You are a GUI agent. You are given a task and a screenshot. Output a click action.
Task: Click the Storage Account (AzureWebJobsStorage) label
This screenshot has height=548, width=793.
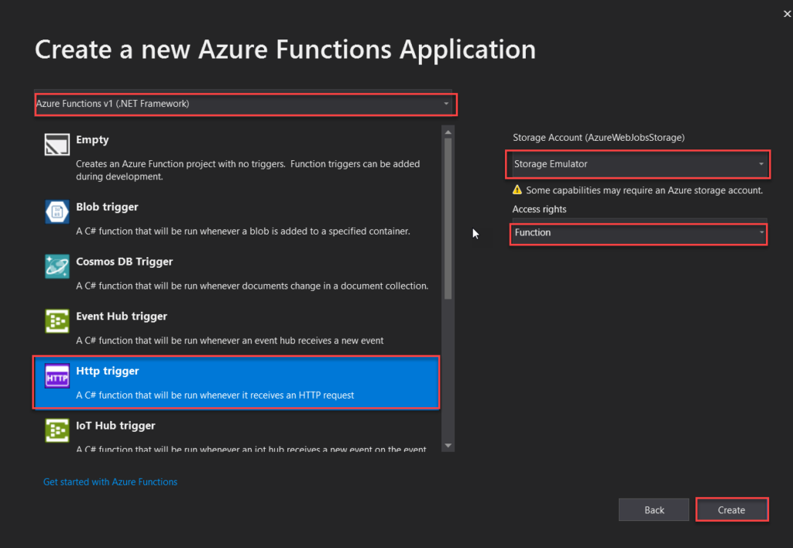click(x=599, y=138)
